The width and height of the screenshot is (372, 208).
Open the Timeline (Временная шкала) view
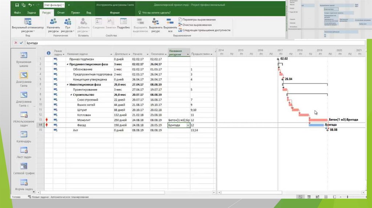point(24,60)
